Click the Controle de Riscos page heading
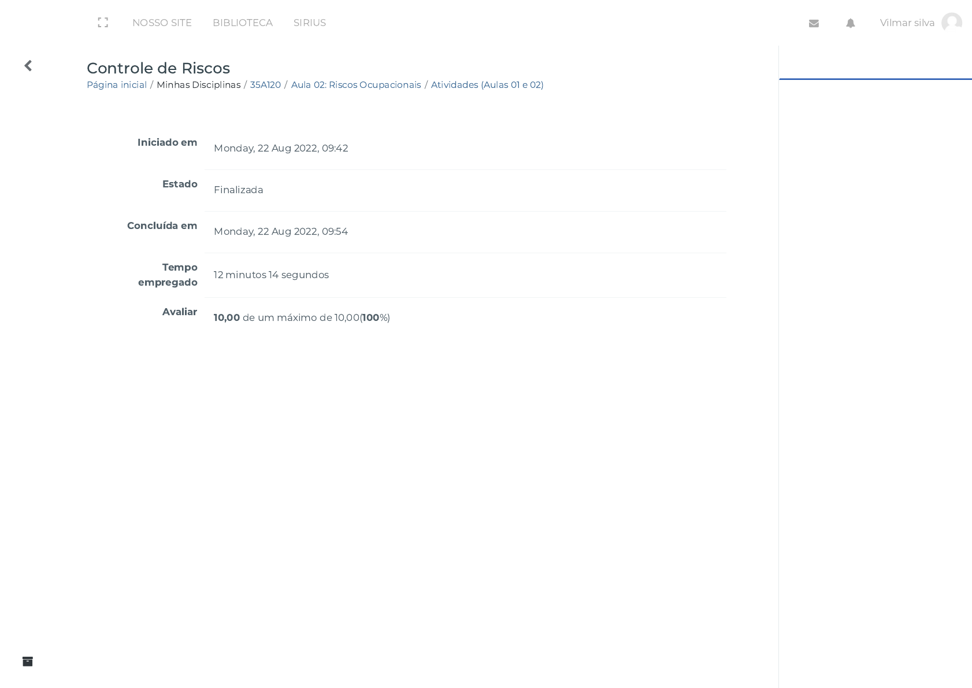 tap(158, 68)
